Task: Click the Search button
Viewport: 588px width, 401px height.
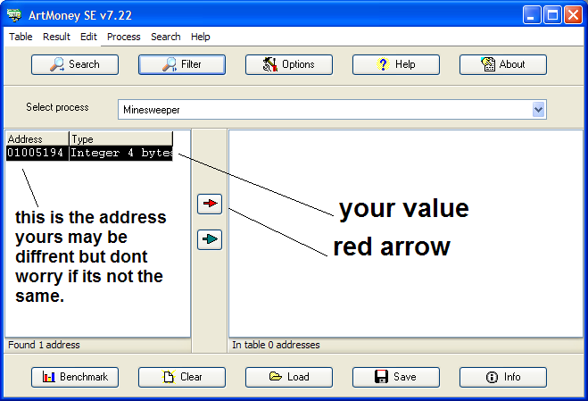Action: click(75, 64)
